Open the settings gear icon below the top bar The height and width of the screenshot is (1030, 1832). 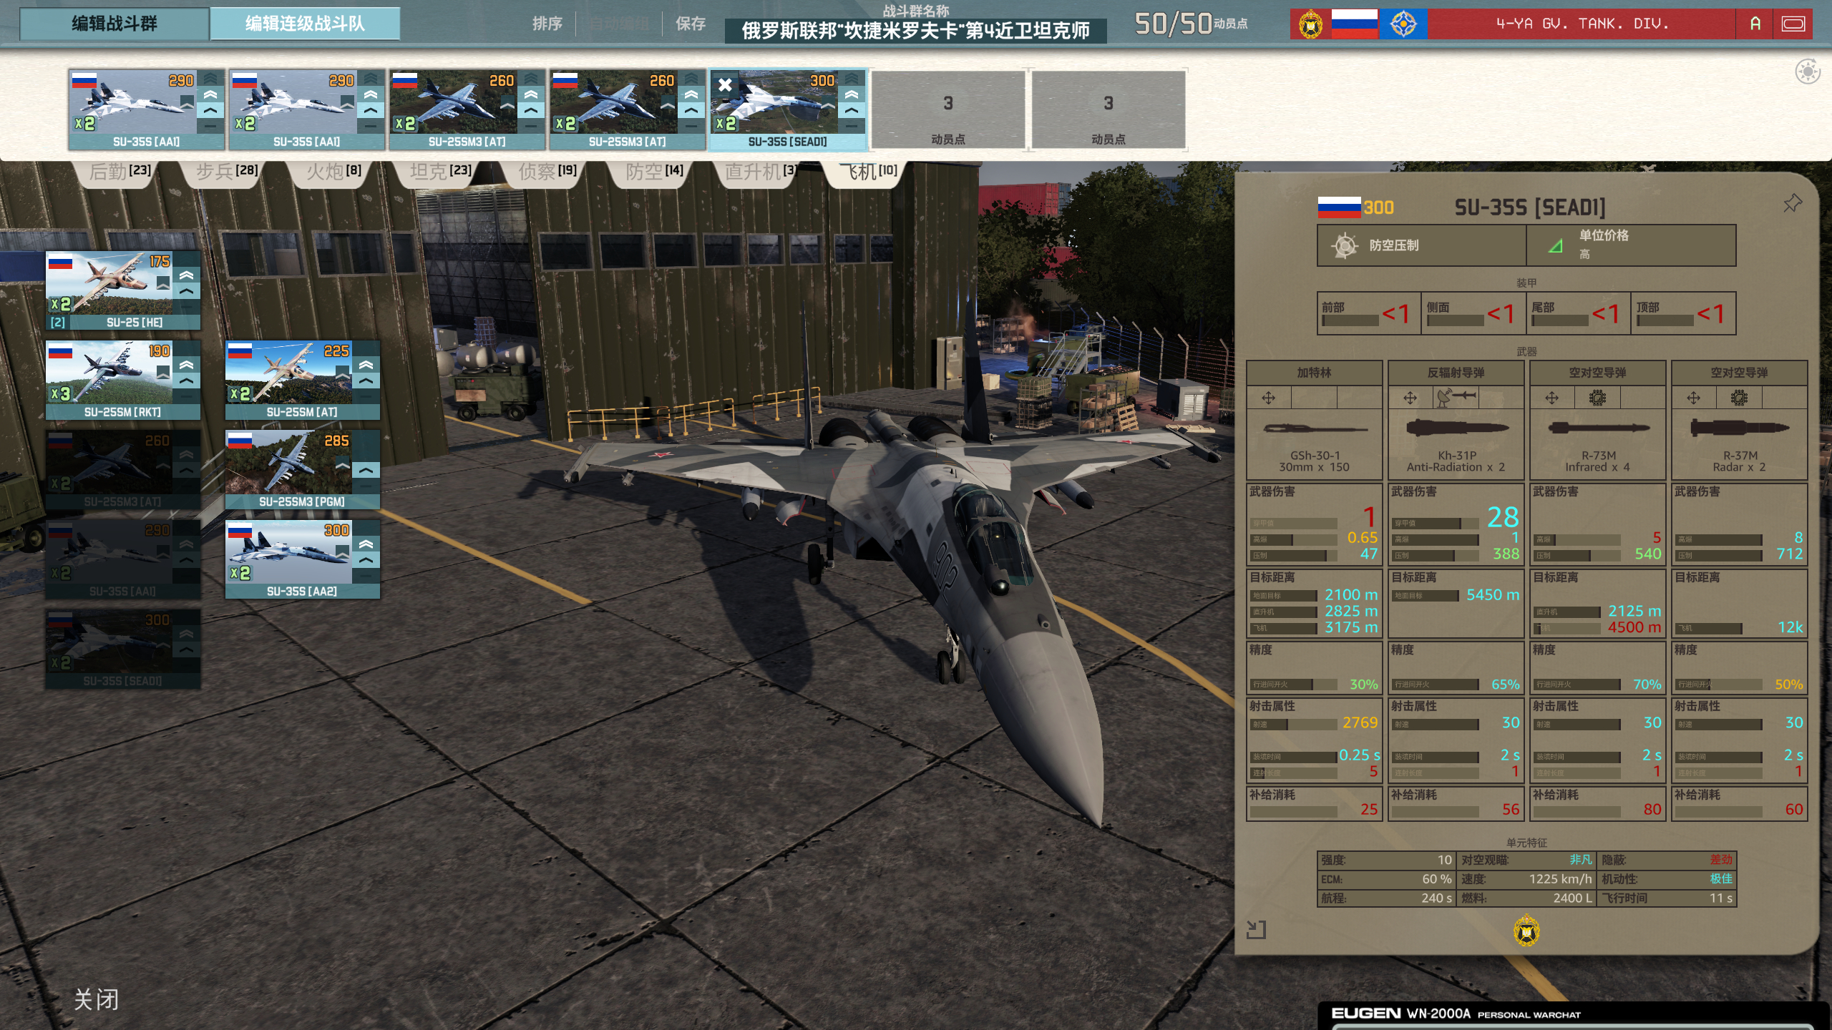pos(1808,72)
